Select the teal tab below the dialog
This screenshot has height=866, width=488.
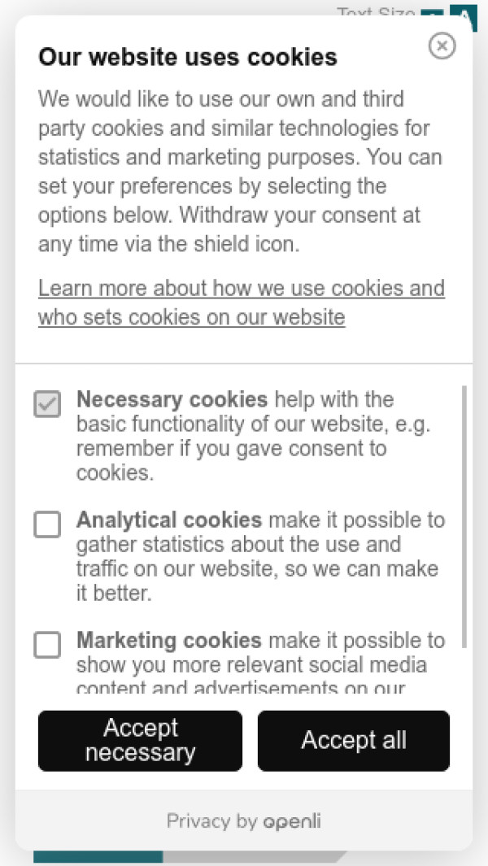[98, 857]
